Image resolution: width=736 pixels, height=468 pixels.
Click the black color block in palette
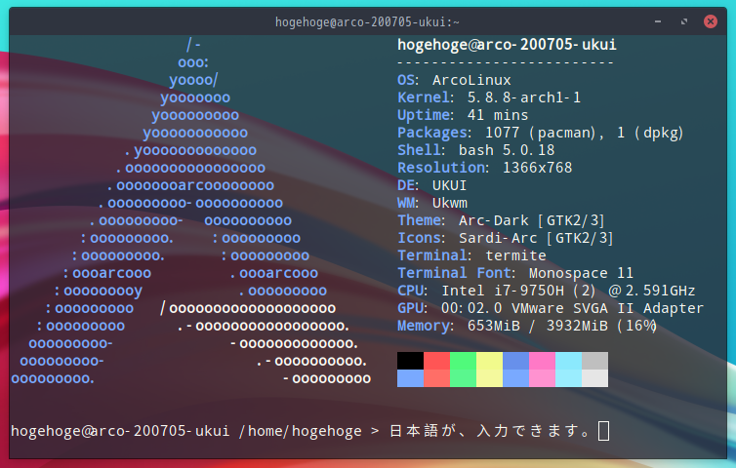pyautogui.click(x=410, y=361)
